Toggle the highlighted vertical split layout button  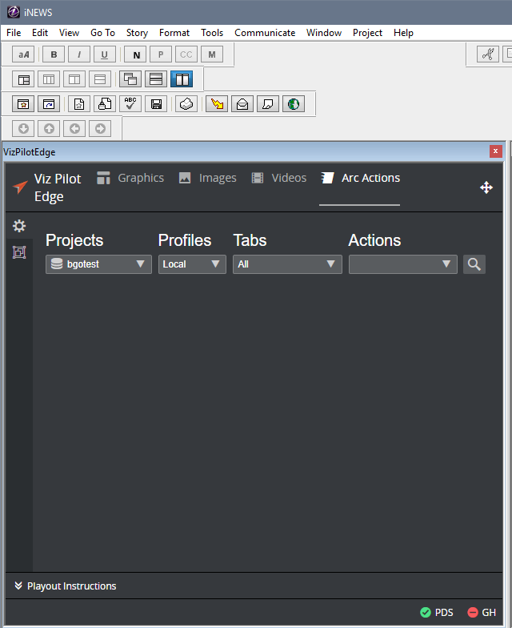[182, 79]
